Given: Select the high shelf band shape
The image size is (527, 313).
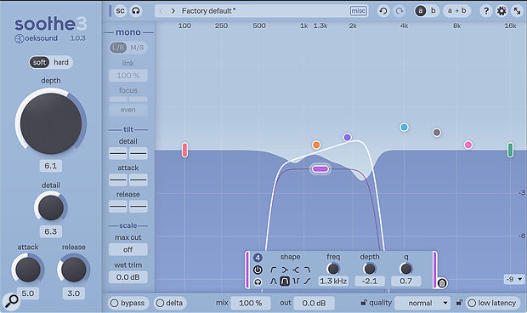Looking at the screenshot, I should 296,270.
